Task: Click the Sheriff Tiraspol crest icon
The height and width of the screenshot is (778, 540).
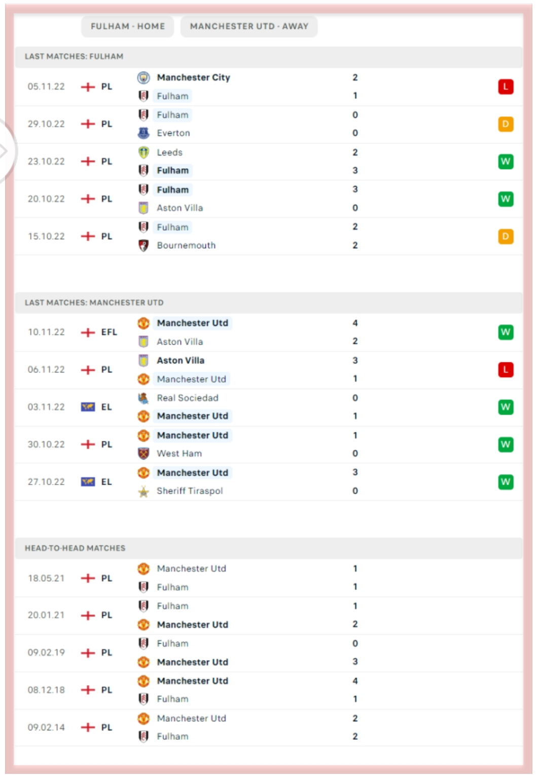Action: click(143, 491)
